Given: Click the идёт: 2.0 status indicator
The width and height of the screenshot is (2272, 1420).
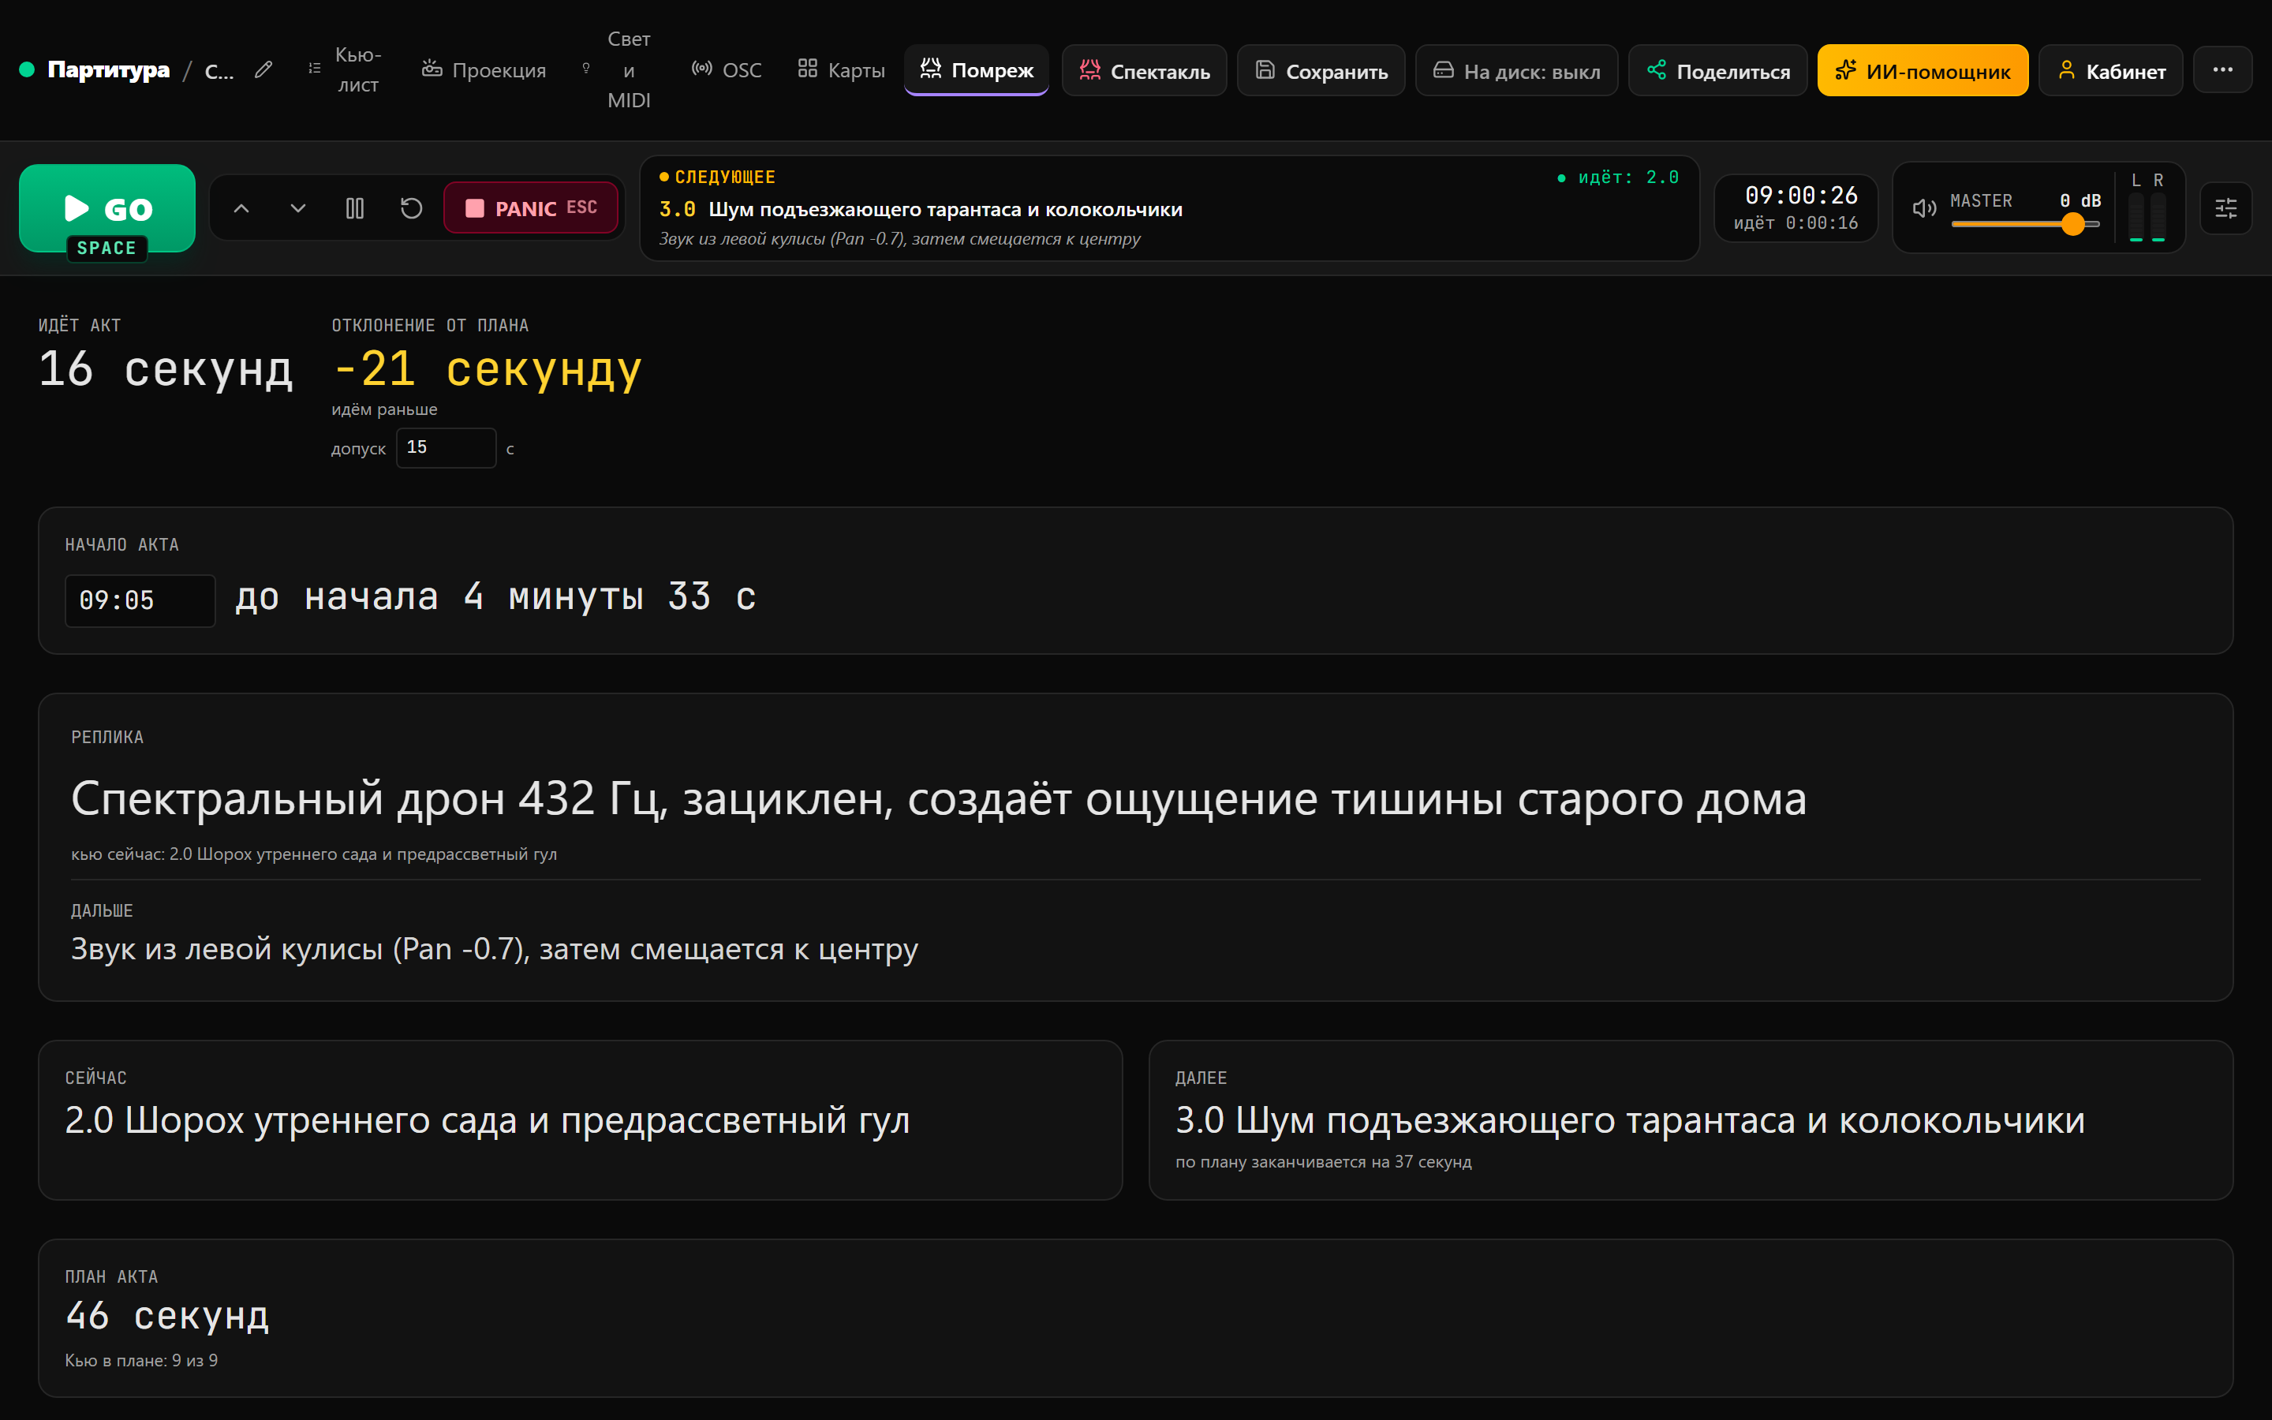Looking at the screenshot, I should point(1619,177).
